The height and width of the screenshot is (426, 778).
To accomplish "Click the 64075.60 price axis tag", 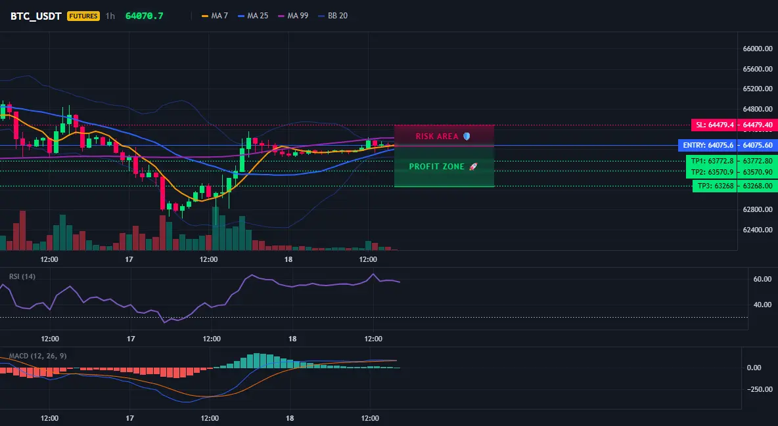I will click(x=758, y=145).
